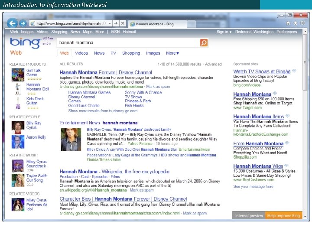Screen dimensions: 312x234
Task: Open the browser Tools gear icon
Action: coord(302,23)
